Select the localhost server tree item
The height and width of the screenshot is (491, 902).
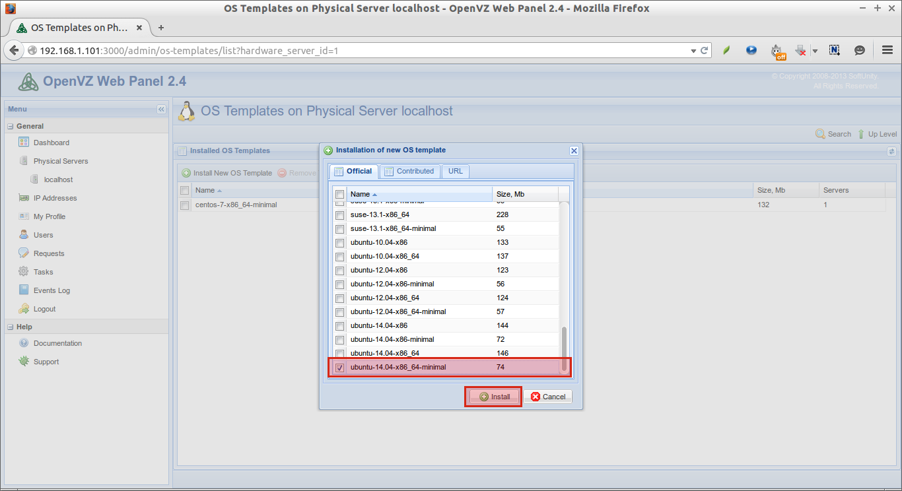point(58,180)
